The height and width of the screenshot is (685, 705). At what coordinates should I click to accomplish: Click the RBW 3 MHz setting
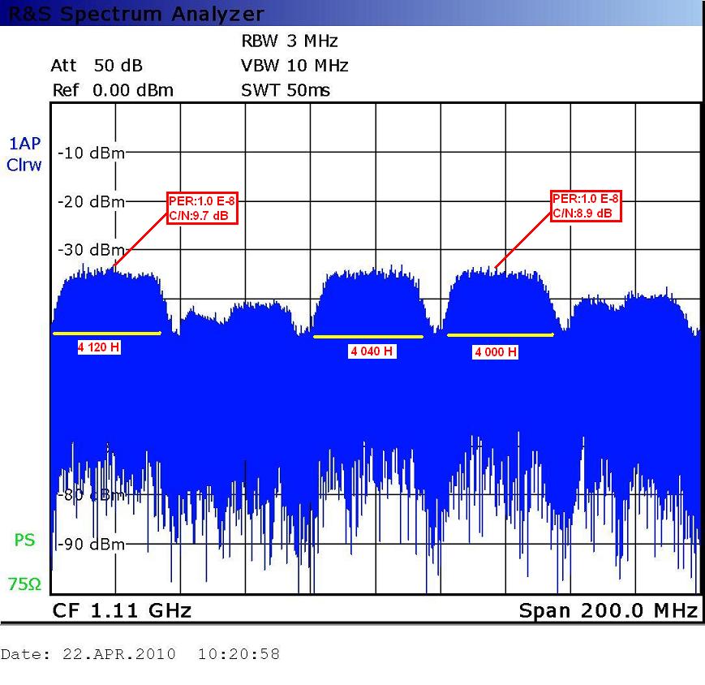point(289,41)
